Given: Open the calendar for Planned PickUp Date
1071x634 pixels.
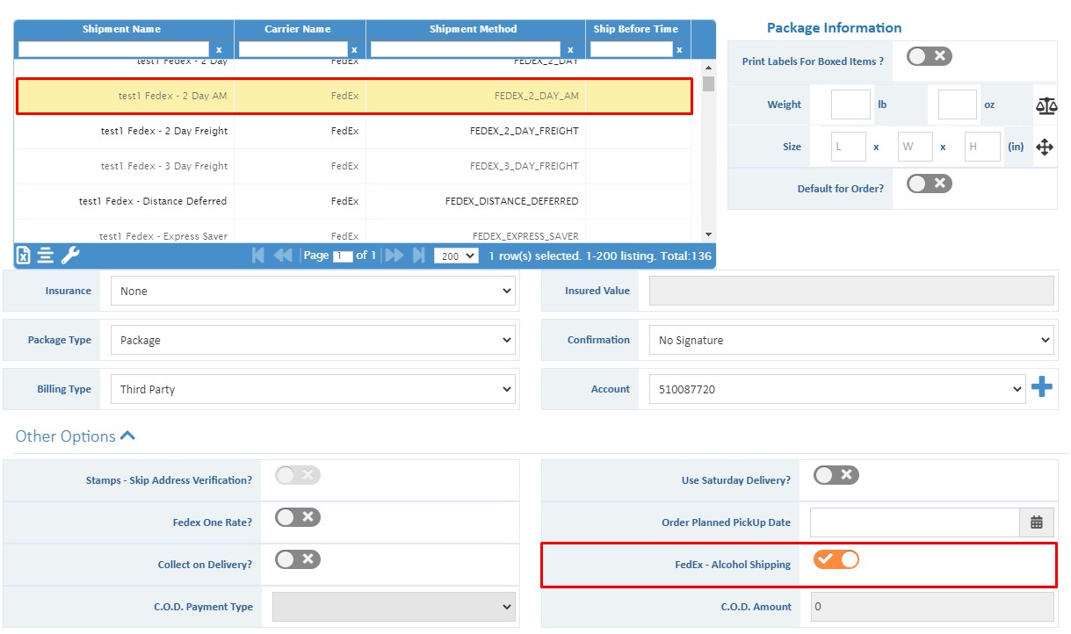Looking at the screenshot, I should click(x=1037, y=522).
